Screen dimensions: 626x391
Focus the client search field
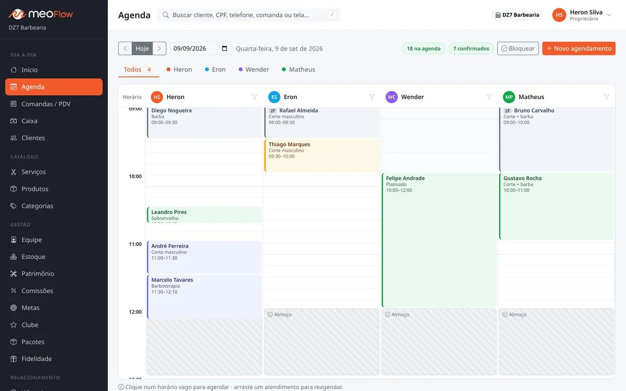point(249,15)
